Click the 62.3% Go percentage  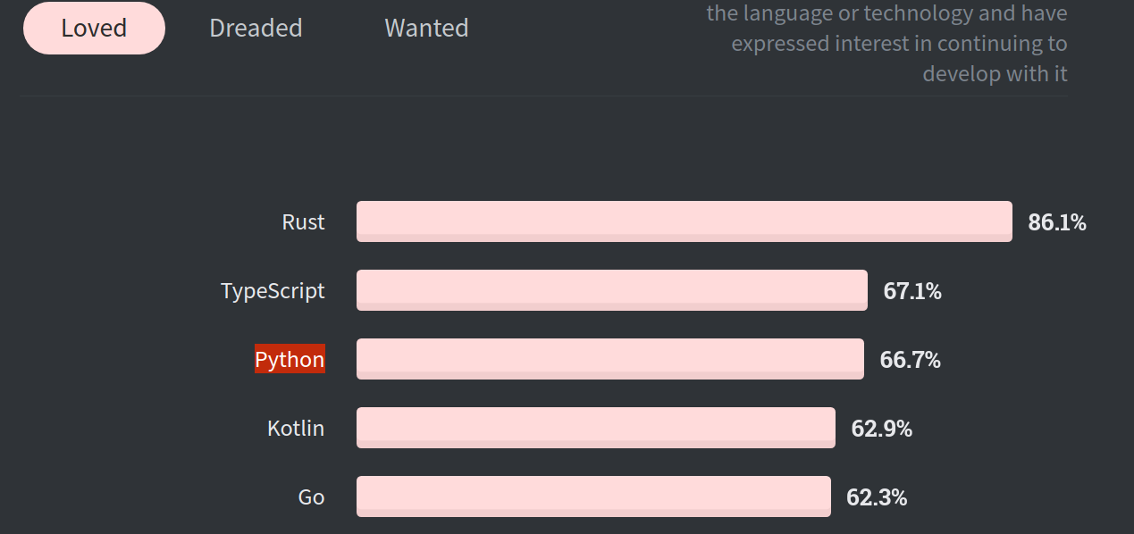pos(877,497)
